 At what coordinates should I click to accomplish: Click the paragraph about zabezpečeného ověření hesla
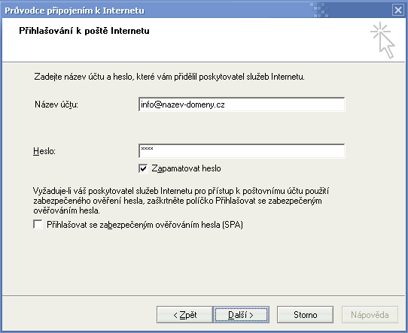coord(181,201)
